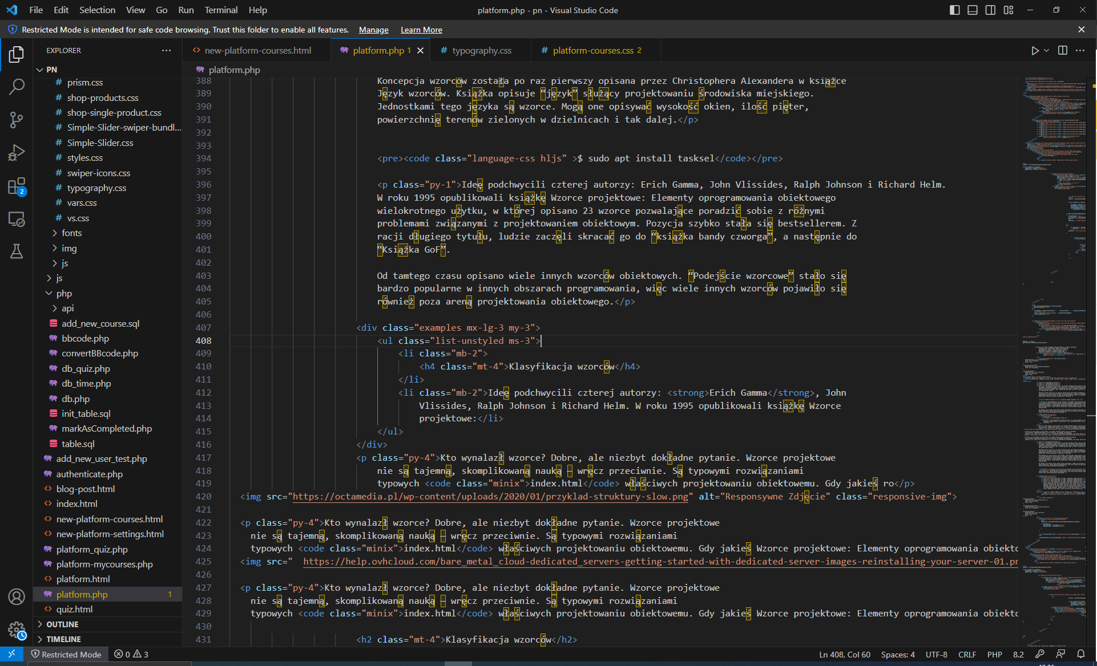Image resolution: width=1097 pixels, height=666 pixels.
Task: Open vars.css in explorer
Action: coord(82,203)
